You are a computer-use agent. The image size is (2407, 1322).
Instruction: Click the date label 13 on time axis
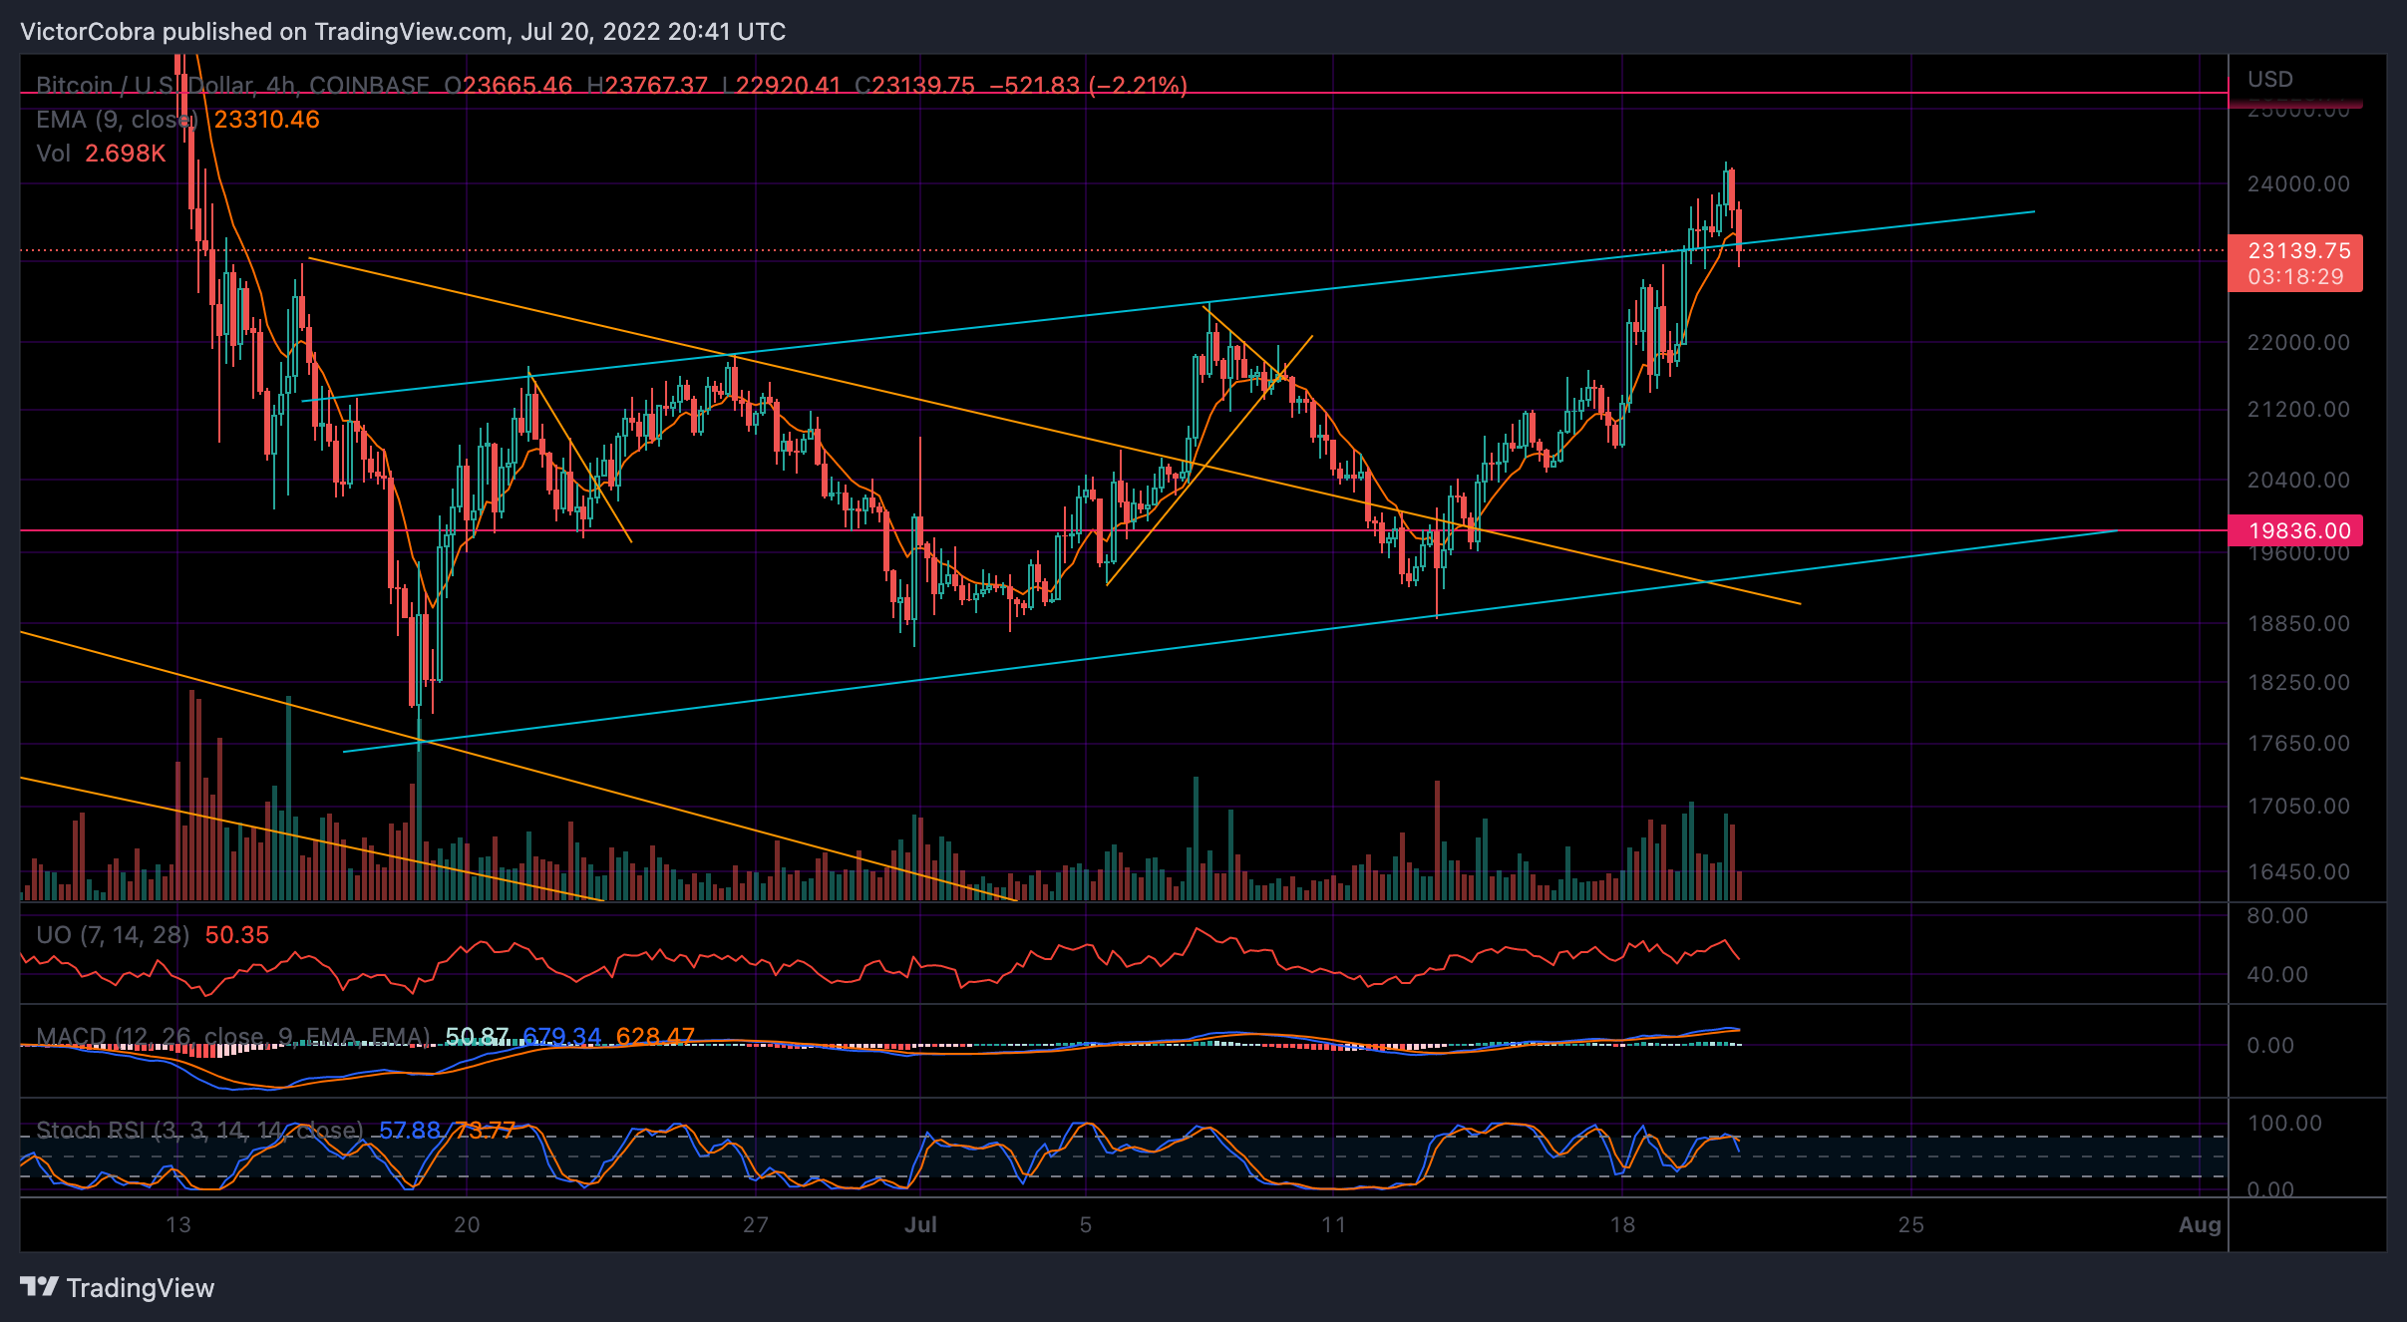[x=178, y=1225]
